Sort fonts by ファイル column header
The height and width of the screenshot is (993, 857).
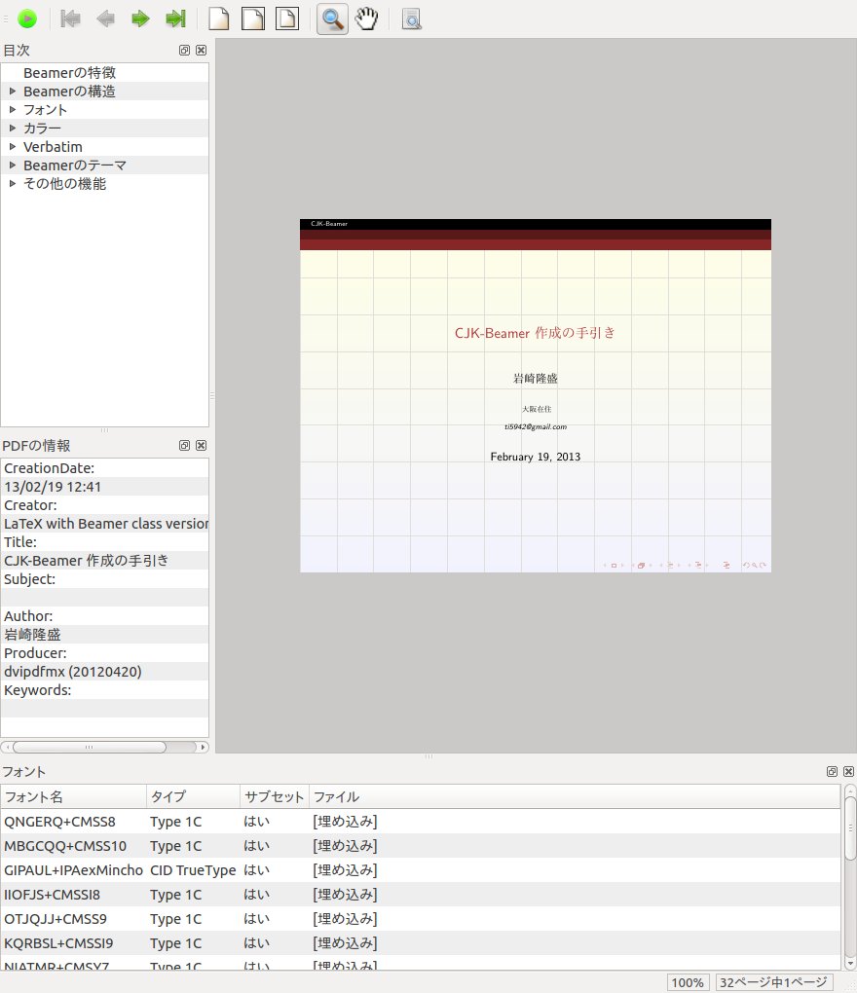[x=575, y=796]
